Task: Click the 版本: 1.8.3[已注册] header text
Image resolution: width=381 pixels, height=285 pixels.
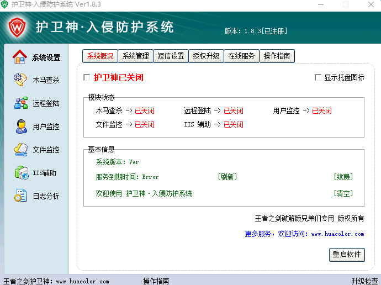Action: [x=256, y=31]
